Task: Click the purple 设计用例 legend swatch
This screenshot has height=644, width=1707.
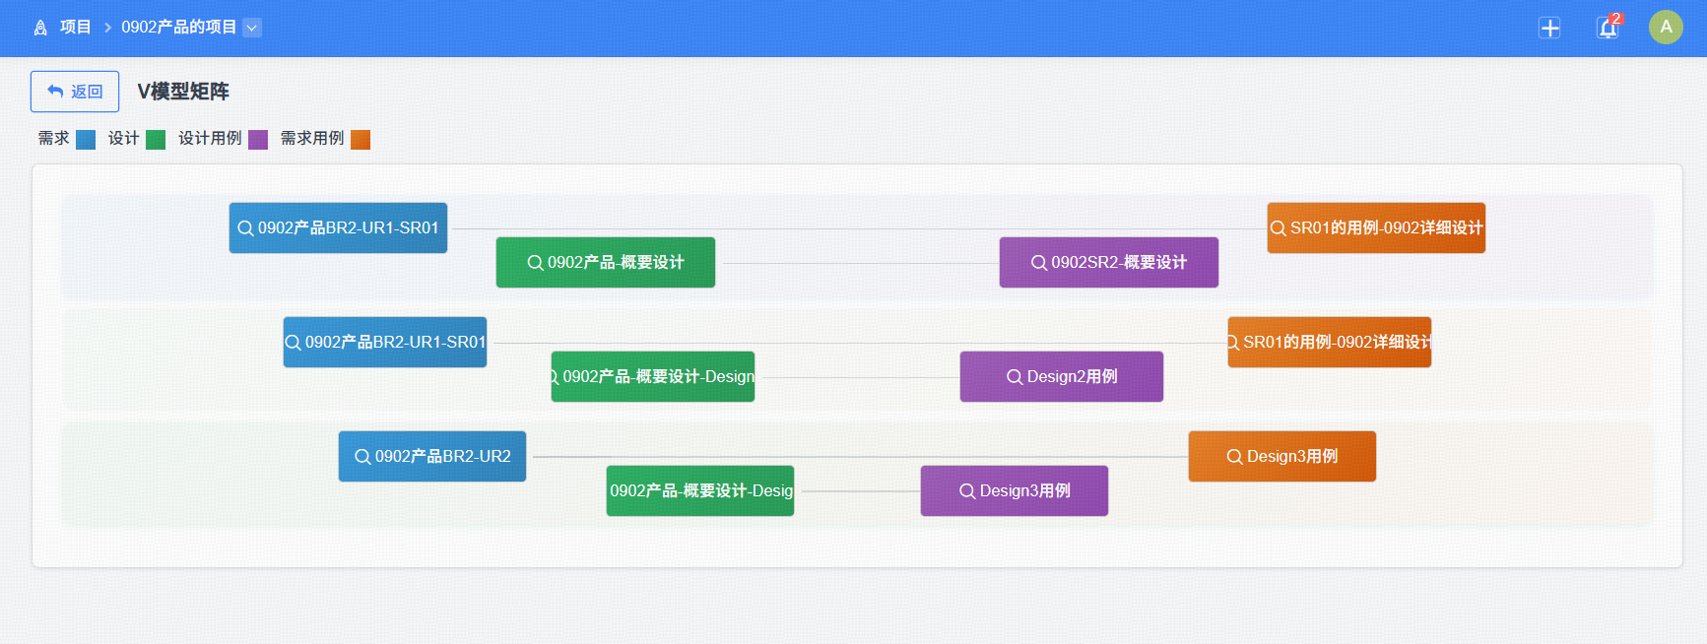Action: (x=258, y=139)
